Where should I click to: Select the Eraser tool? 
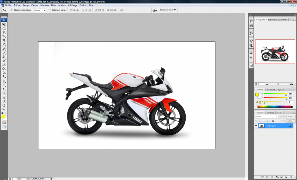coord(4,65)
